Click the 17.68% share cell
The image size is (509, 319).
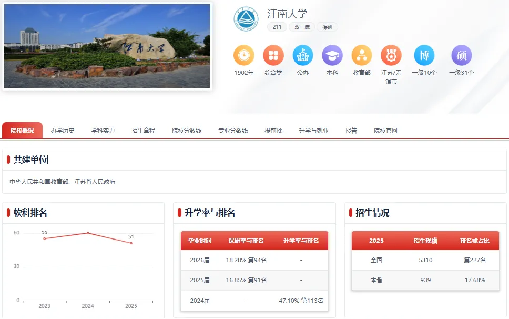pos(475,281)
